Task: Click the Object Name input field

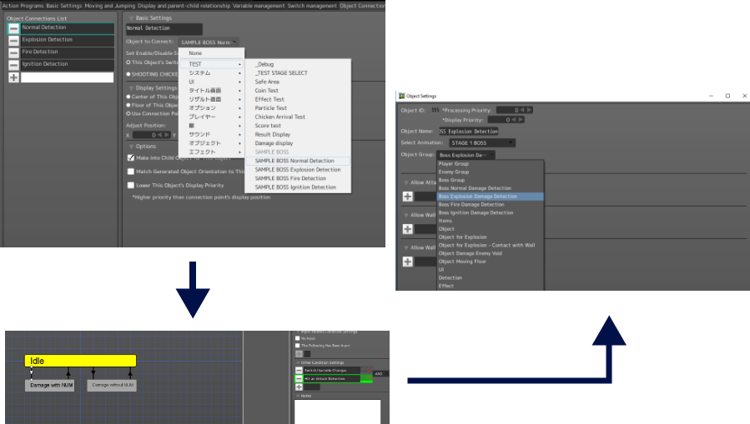Action: point(468,131)
